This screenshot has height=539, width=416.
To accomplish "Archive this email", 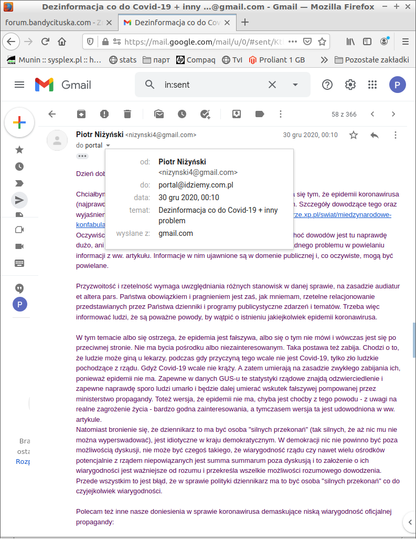I will pos(81,114).
